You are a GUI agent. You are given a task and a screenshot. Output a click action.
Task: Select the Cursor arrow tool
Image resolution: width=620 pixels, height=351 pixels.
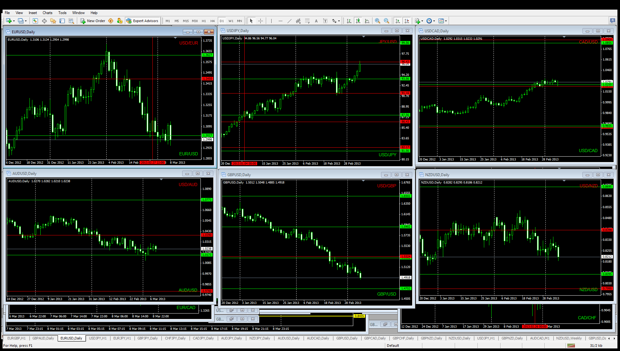pos(251,21)
